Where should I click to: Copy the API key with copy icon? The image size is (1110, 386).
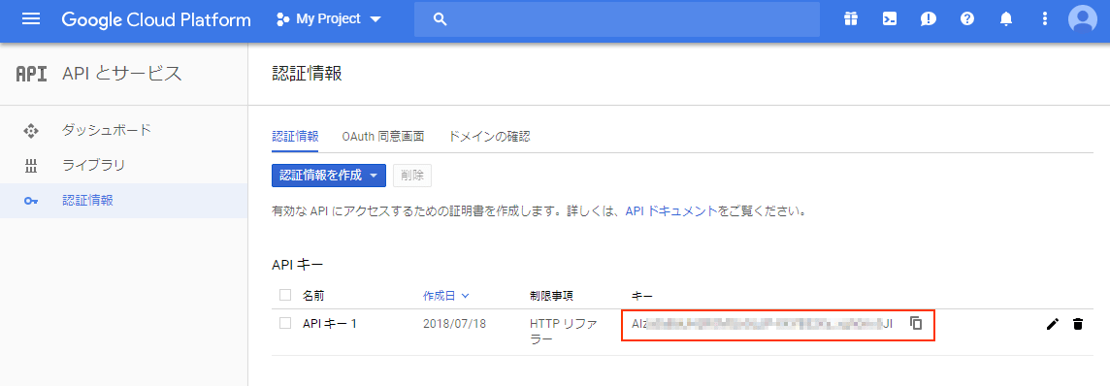coord(916,323)
